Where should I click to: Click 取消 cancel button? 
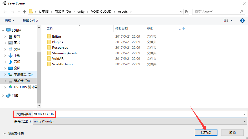(x=232, y=133)
